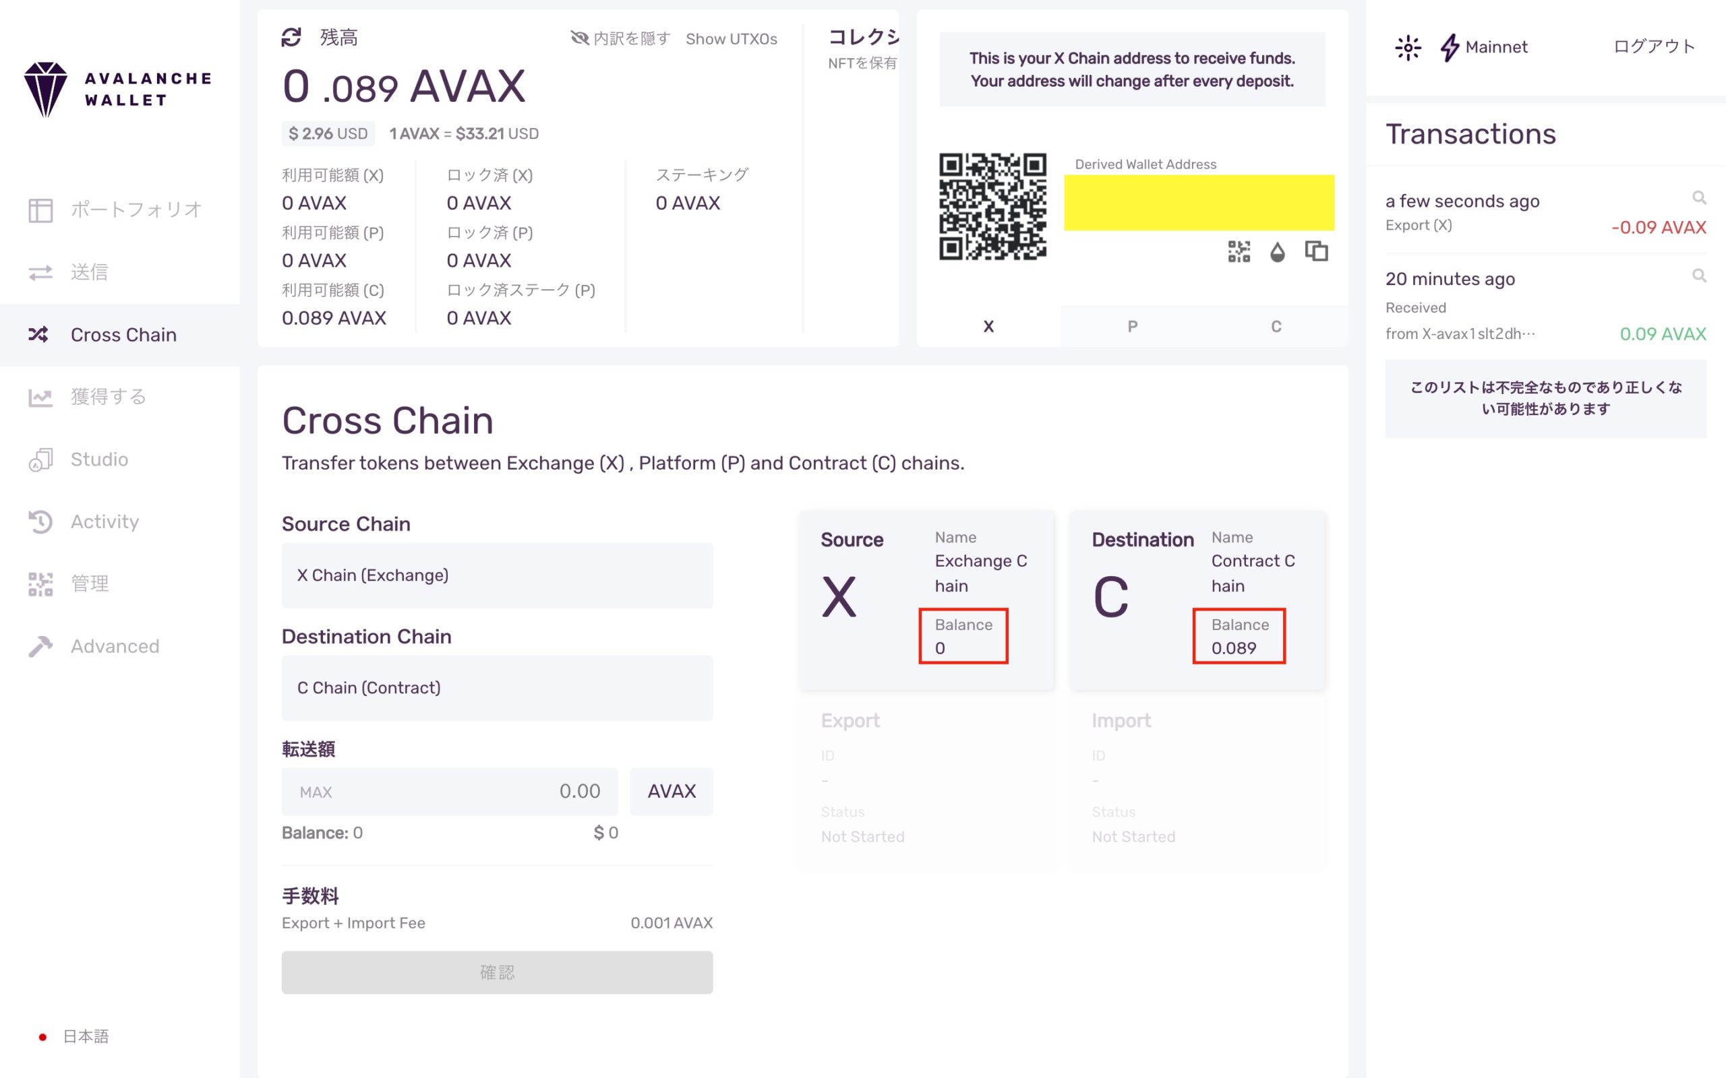Open the Mainnet network selector
This screenshot has width=1726, height=1078.
click(x=1484, y=47)
